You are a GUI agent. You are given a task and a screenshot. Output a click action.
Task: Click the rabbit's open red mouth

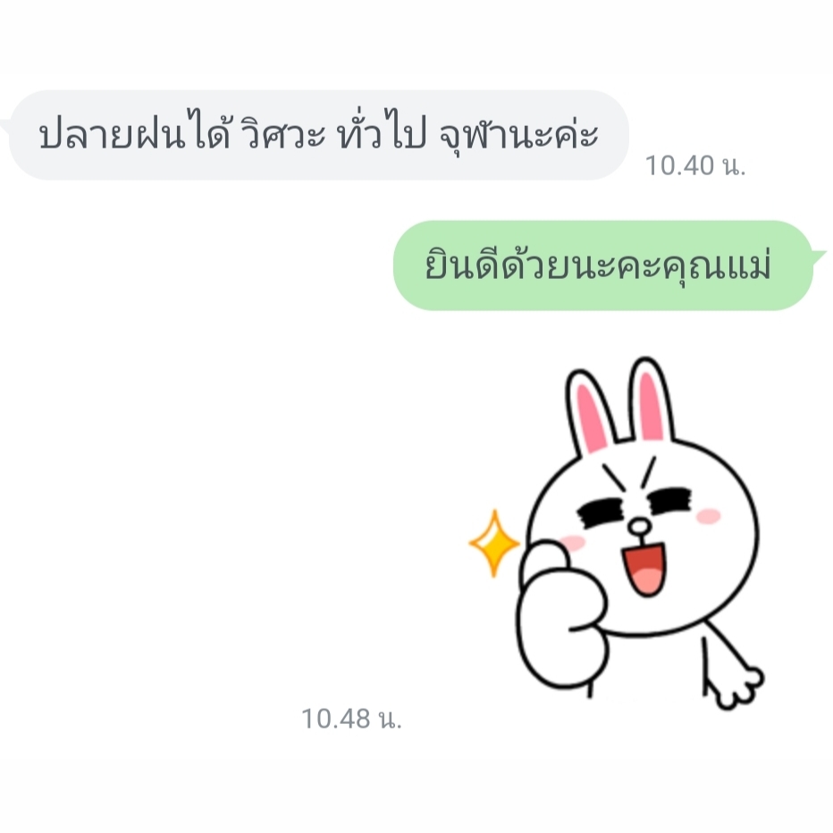click(644, 568)
